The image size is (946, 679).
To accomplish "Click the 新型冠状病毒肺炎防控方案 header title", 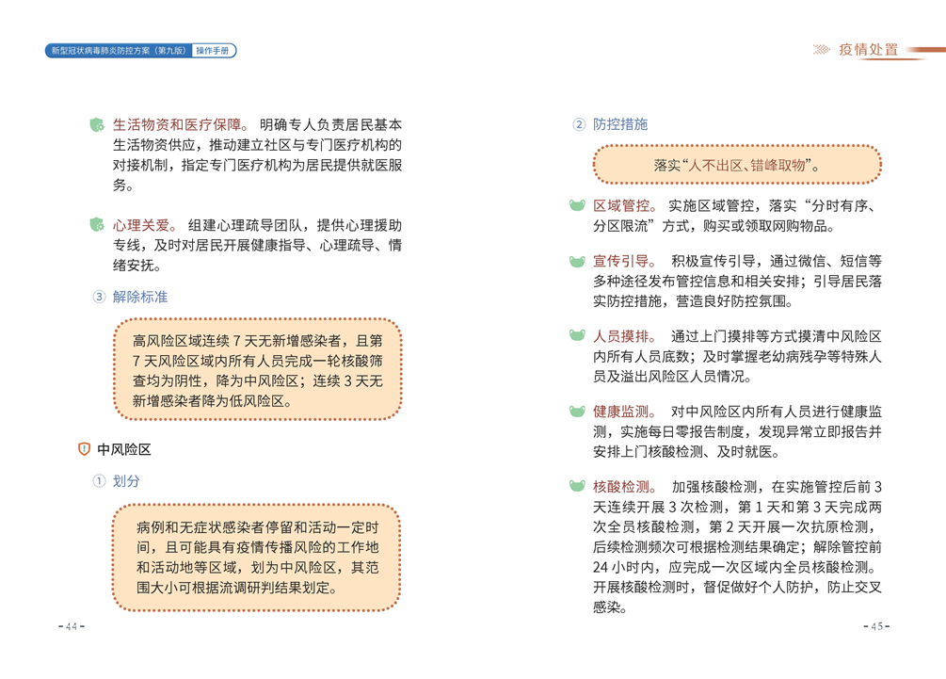I will [x=118, y=51].
